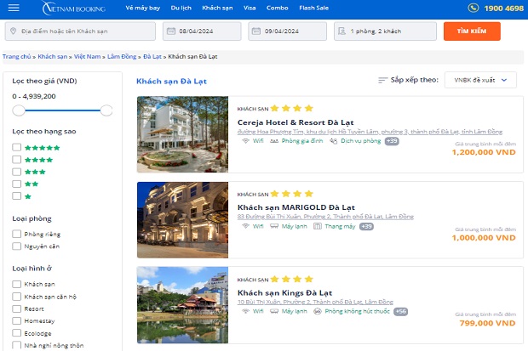Check the Nguyên căn room type
Screen dimensions: 528x351
click(16, 246)
